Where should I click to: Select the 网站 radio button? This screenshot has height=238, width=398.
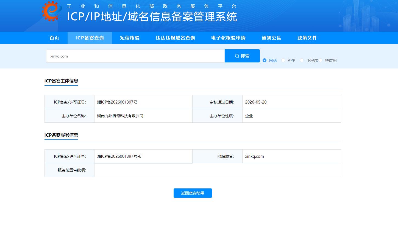click(265, 60)
